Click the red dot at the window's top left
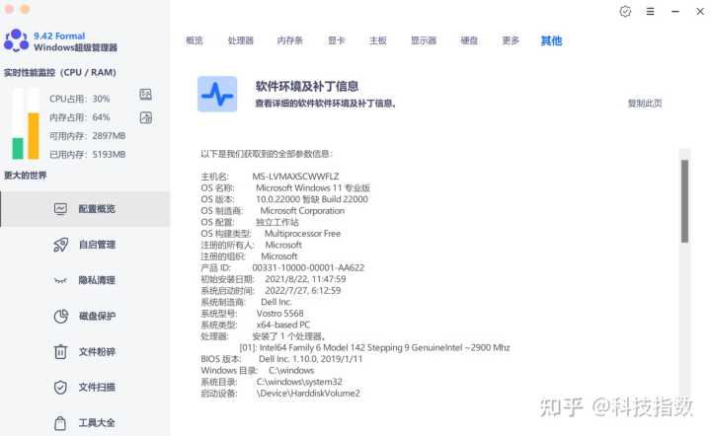Screen dimensions: 711x436 point(9,9)
